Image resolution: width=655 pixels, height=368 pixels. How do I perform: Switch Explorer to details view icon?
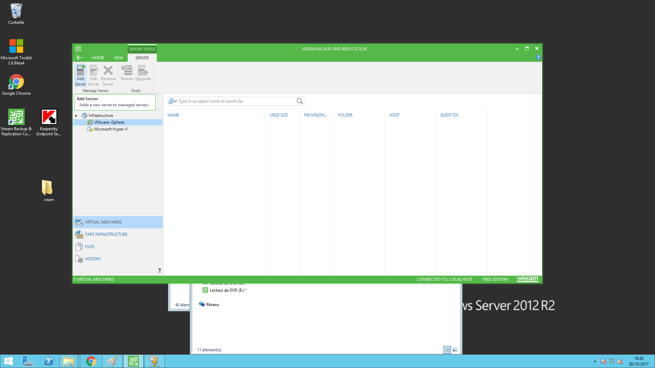point(447,350)
